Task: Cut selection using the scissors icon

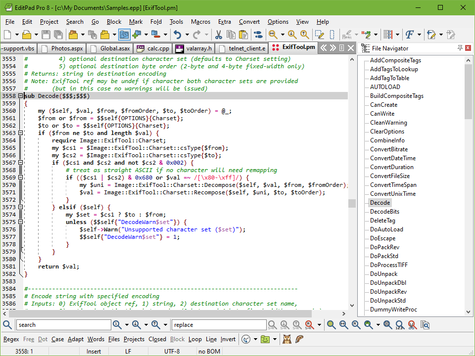Action: tap(218, 35)
